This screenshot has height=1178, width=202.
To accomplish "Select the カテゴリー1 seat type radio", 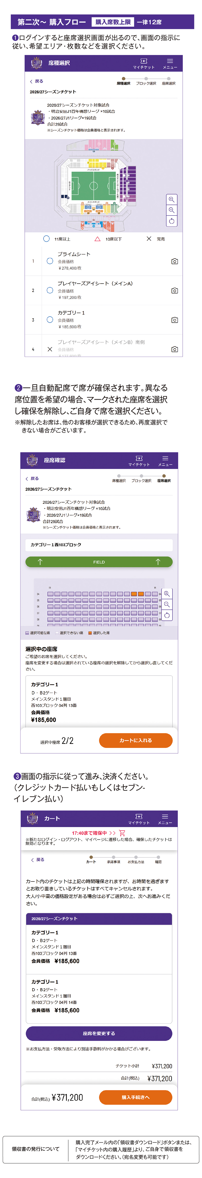I will click(x=50, y=319).
